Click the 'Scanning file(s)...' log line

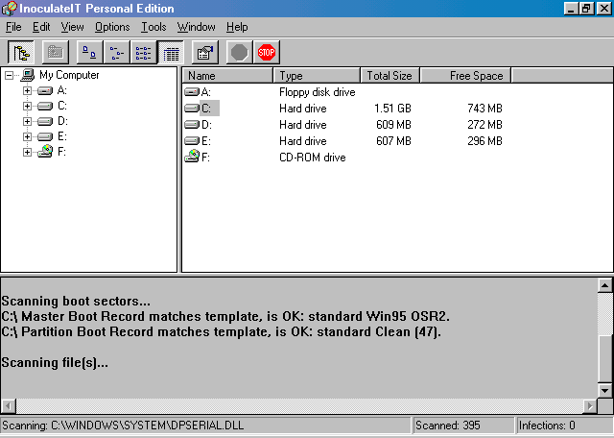[x=55, y=363]
